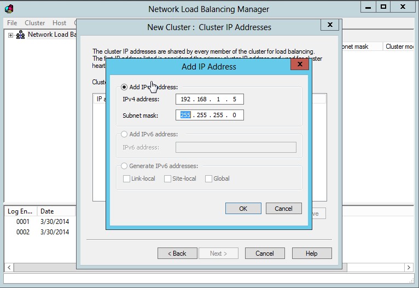This screenshot has width=419, height=288.
Task: Expand the Network Load Balancing Clusters tree node
Action: click(x=10, y=35)
